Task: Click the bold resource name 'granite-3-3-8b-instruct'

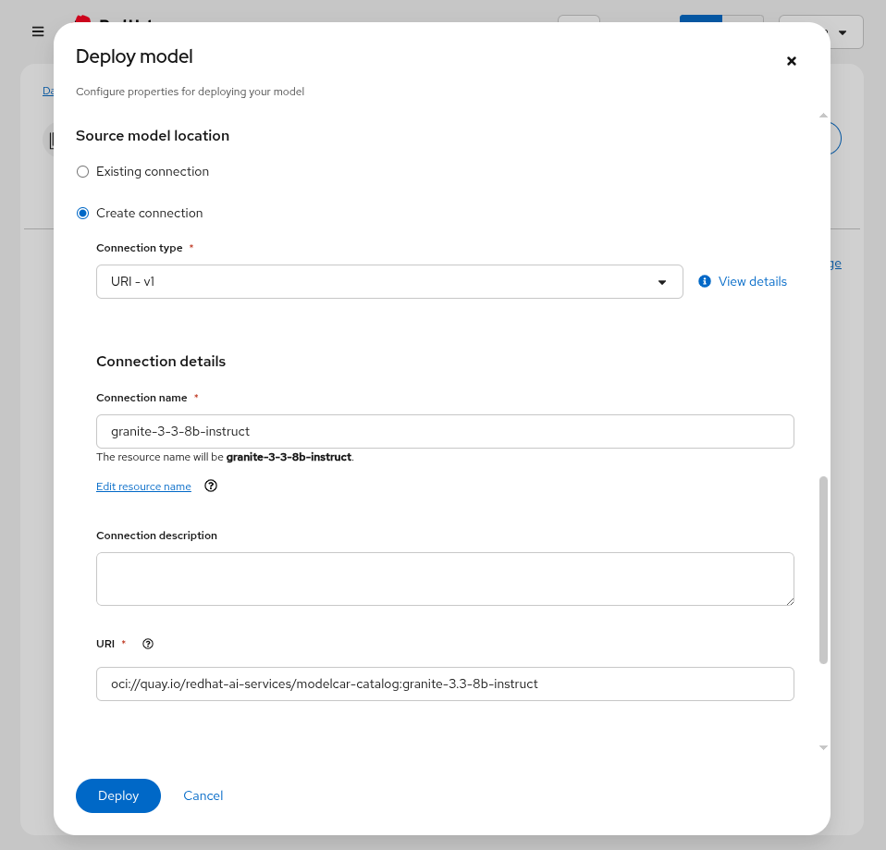Action: (289, 457)
